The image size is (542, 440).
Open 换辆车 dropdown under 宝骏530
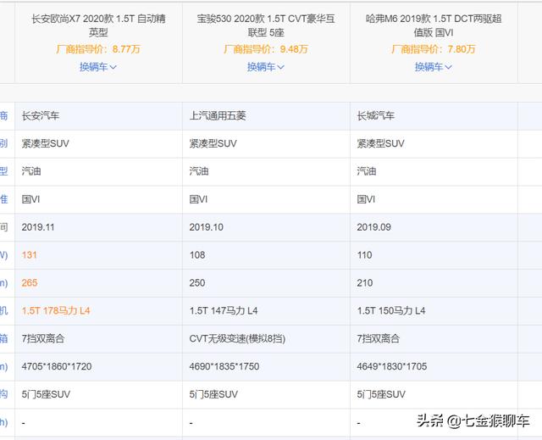pyautogui.click(x=266, y=67)
